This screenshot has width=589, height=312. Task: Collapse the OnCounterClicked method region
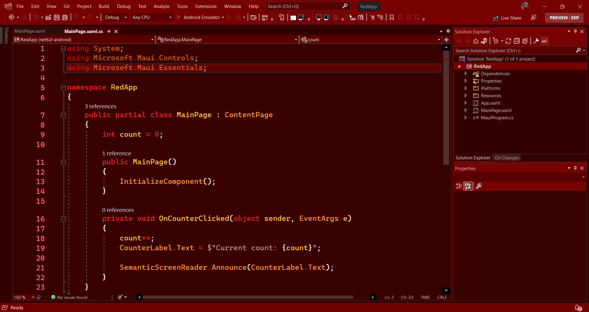tap(64, 219)
